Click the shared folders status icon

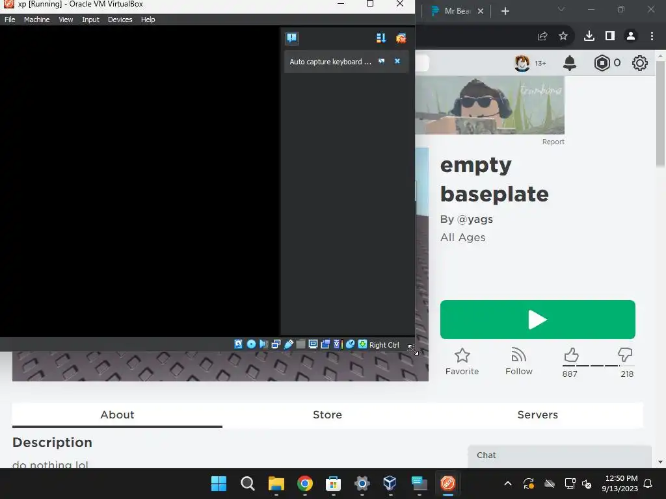click(x=300, y=344)
